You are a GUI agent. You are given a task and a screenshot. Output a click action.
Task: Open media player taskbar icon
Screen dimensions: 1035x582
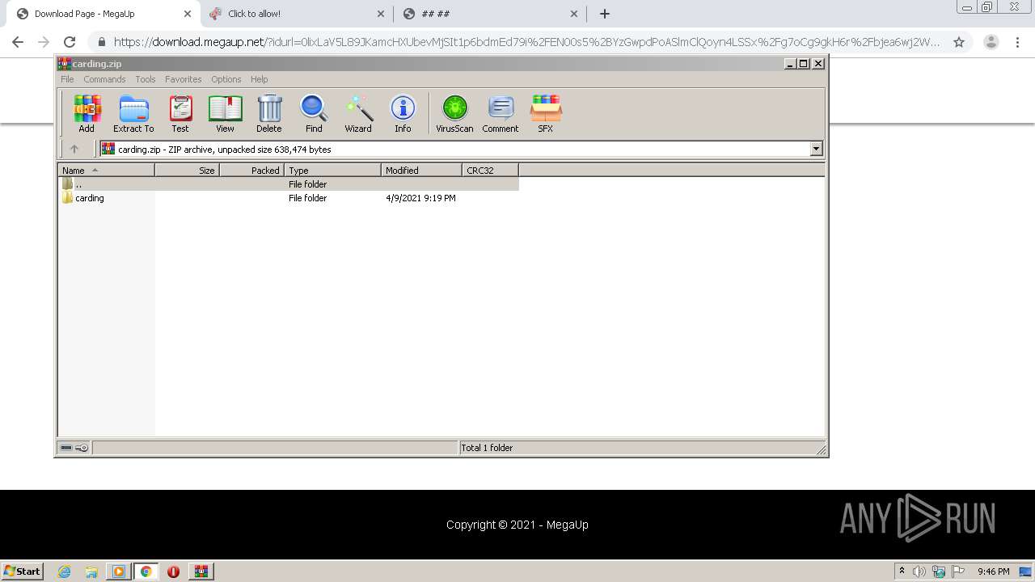pos(118,571)
